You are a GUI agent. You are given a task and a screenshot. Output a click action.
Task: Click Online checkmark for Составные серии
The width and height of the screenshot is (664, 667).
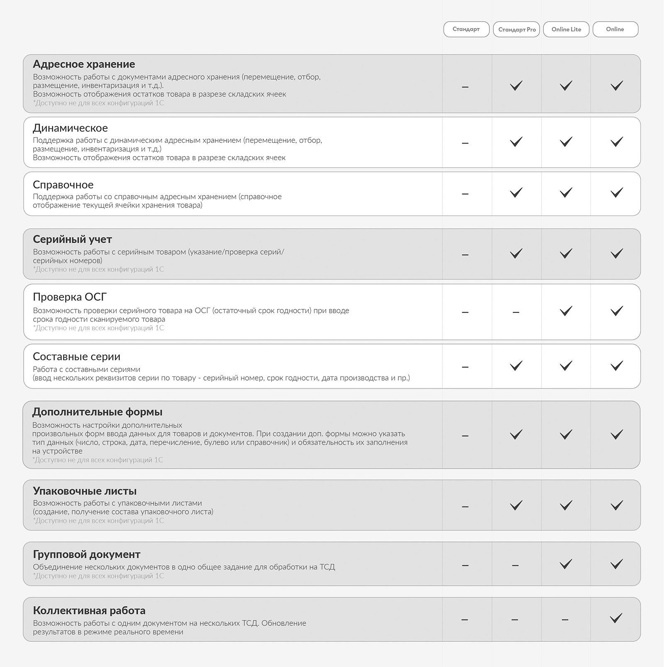pyautogui.click(x=617, y=366)
